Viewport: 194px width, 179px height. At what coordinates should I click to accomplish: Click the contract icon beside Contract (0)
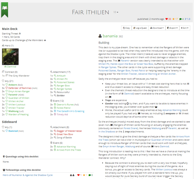tap(3, 72)
